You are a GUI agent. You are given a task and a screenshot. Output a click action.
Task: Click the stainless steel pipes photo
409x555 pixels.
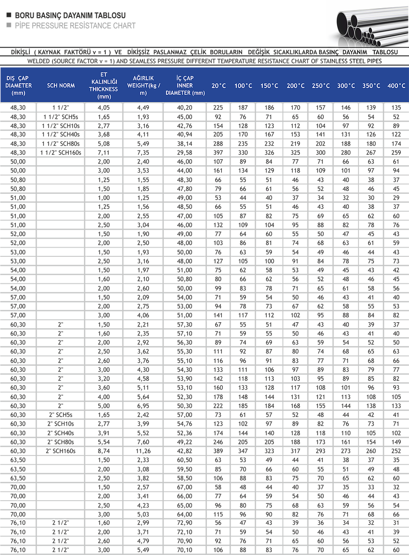367,23
